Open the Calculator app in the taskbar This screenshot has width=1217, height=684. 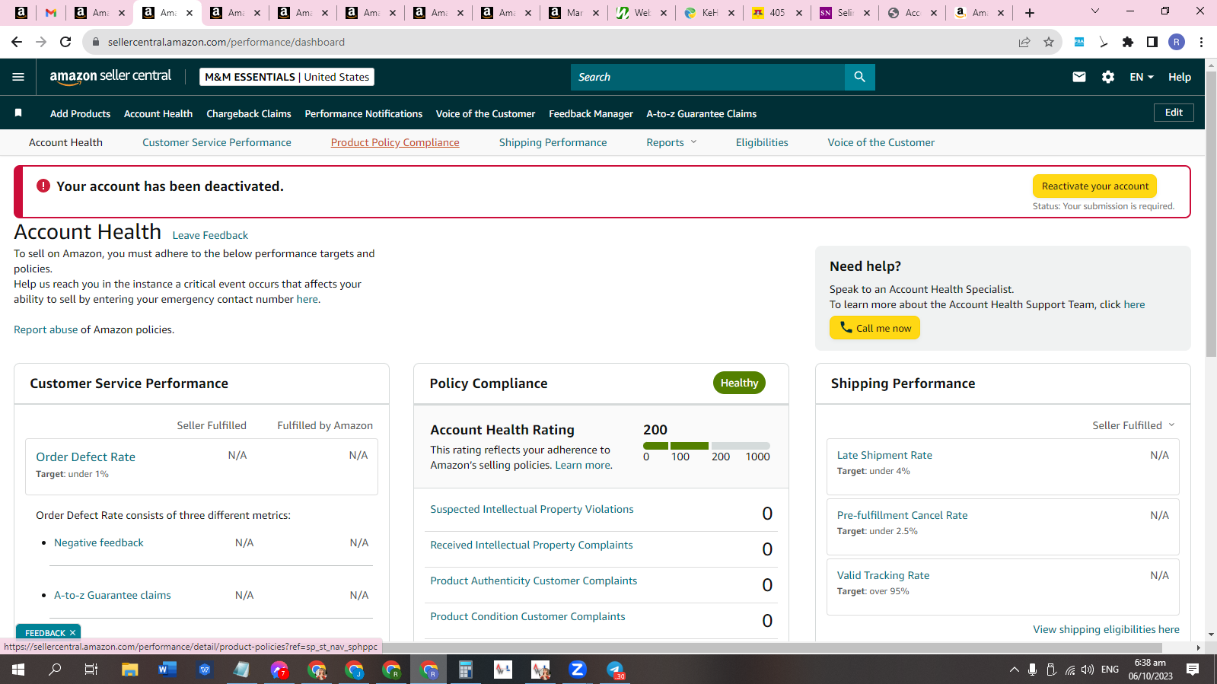click(466, 670)
